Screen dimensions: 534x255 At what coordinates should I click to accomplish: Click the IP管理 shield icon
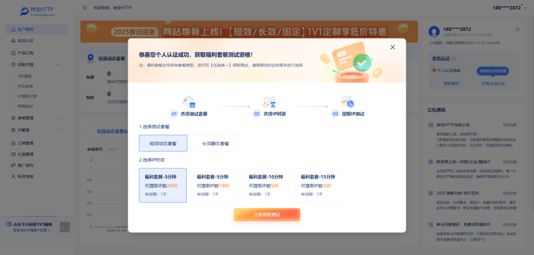point(13,130)
